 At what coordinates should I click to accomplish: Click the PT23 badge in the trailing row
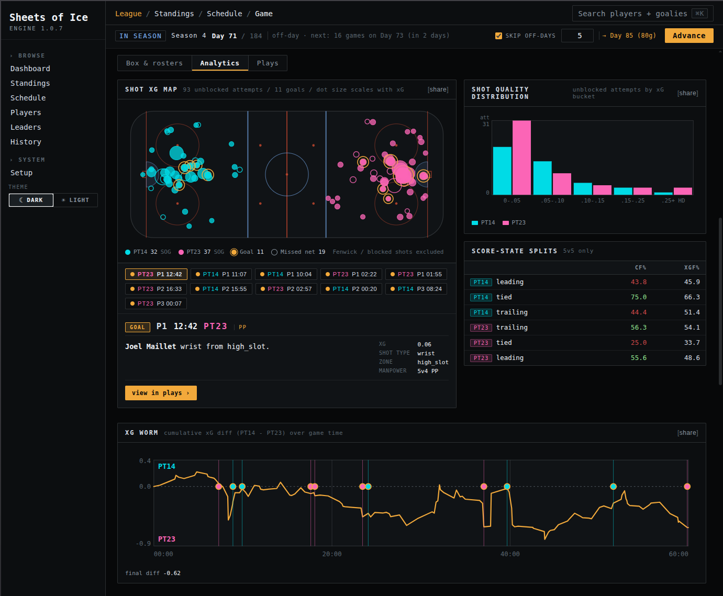pyautogui.click(x=481, y=328)
